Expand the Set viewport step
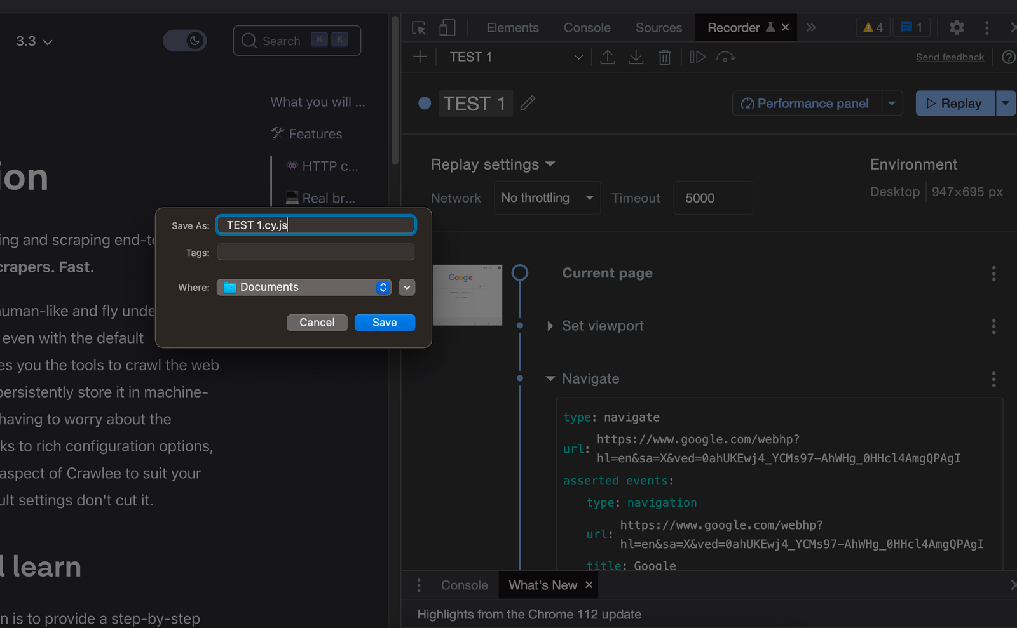The image size is (1017, 628). [x=550, y=326]
